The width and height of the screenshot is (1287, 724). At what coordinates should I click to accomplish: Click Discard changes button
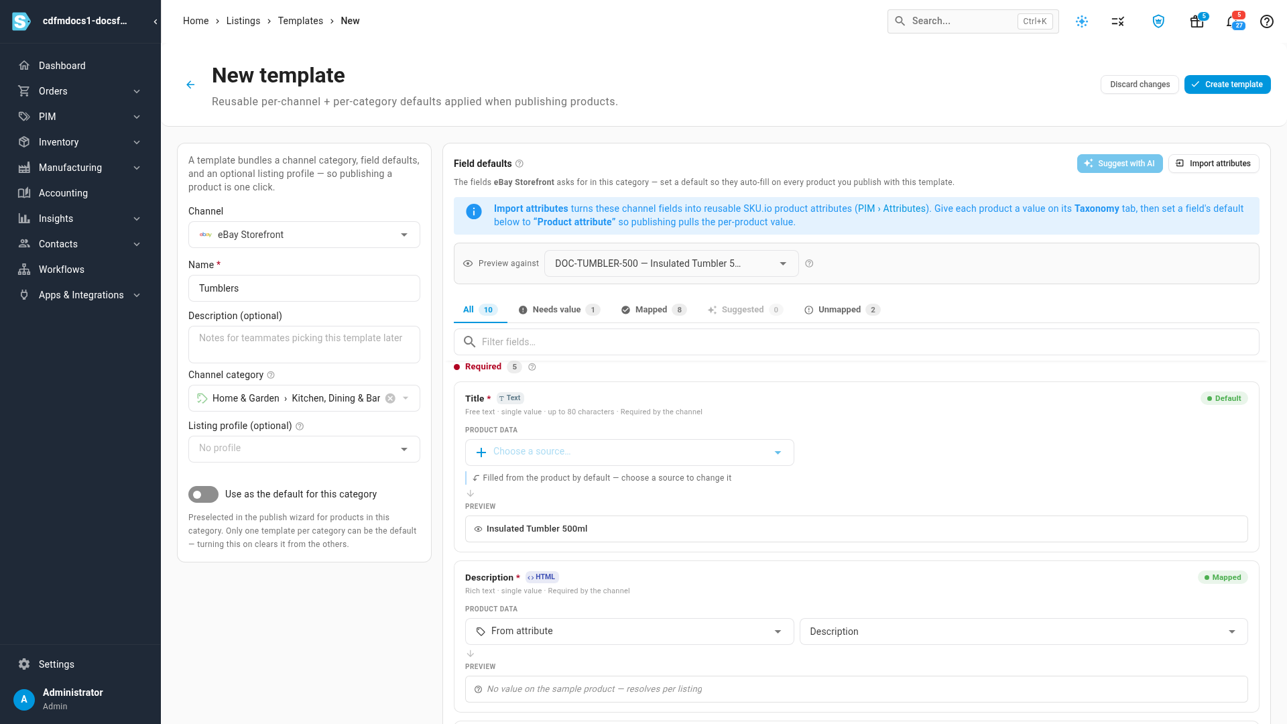pos(1140,84)
